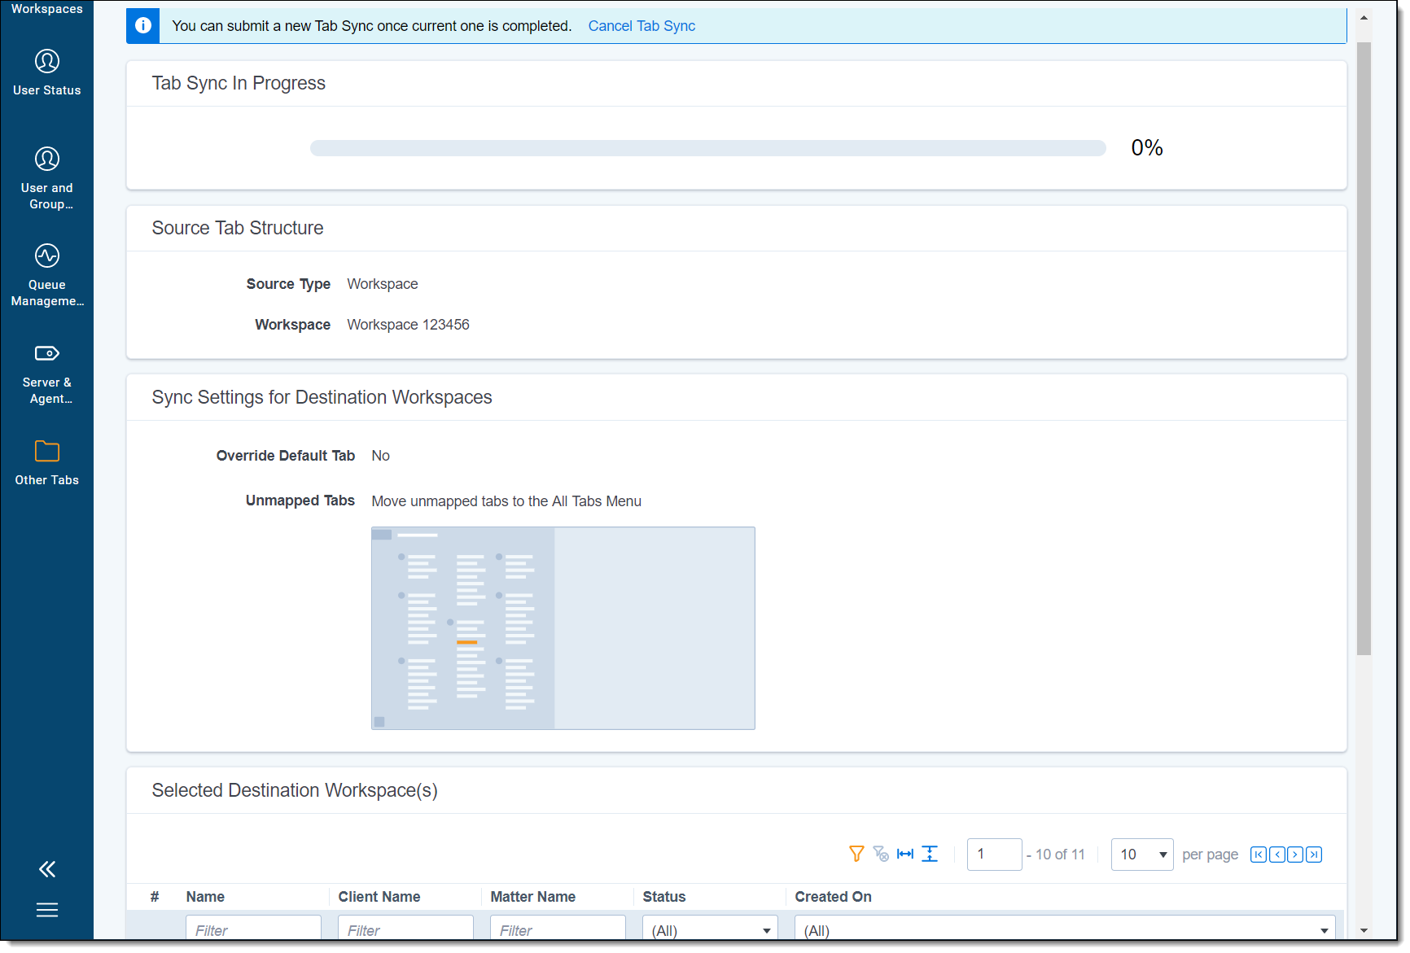
Task: Click the grid row height icon
Action: pyautogui.click(x=930, y=854)
